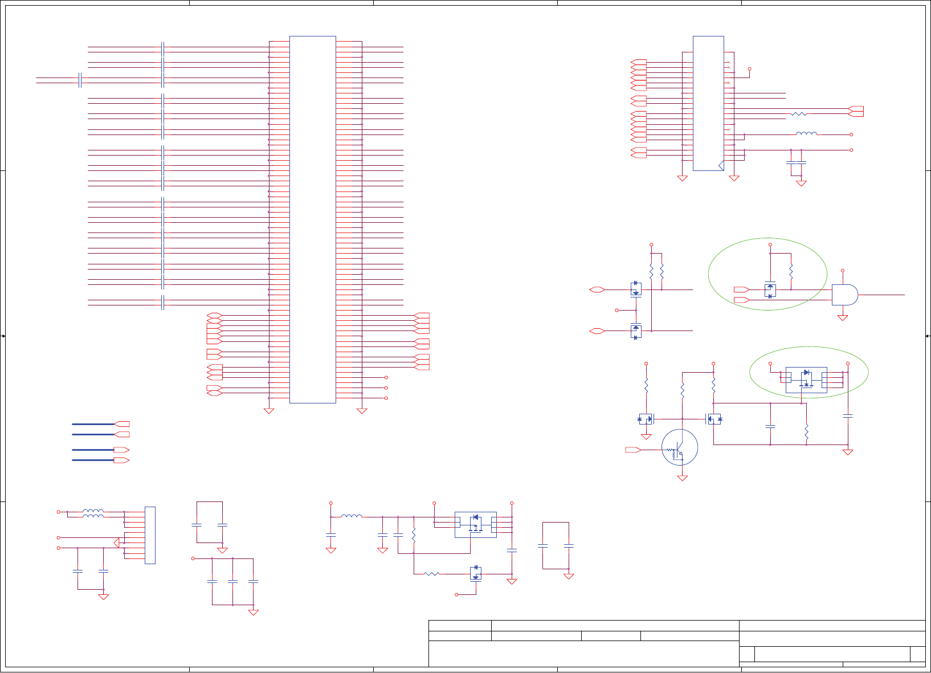The width and height of the screenshot is (931, 673).
Task: Select the lower green ellipse annotation outline
Action: point(809,373)
